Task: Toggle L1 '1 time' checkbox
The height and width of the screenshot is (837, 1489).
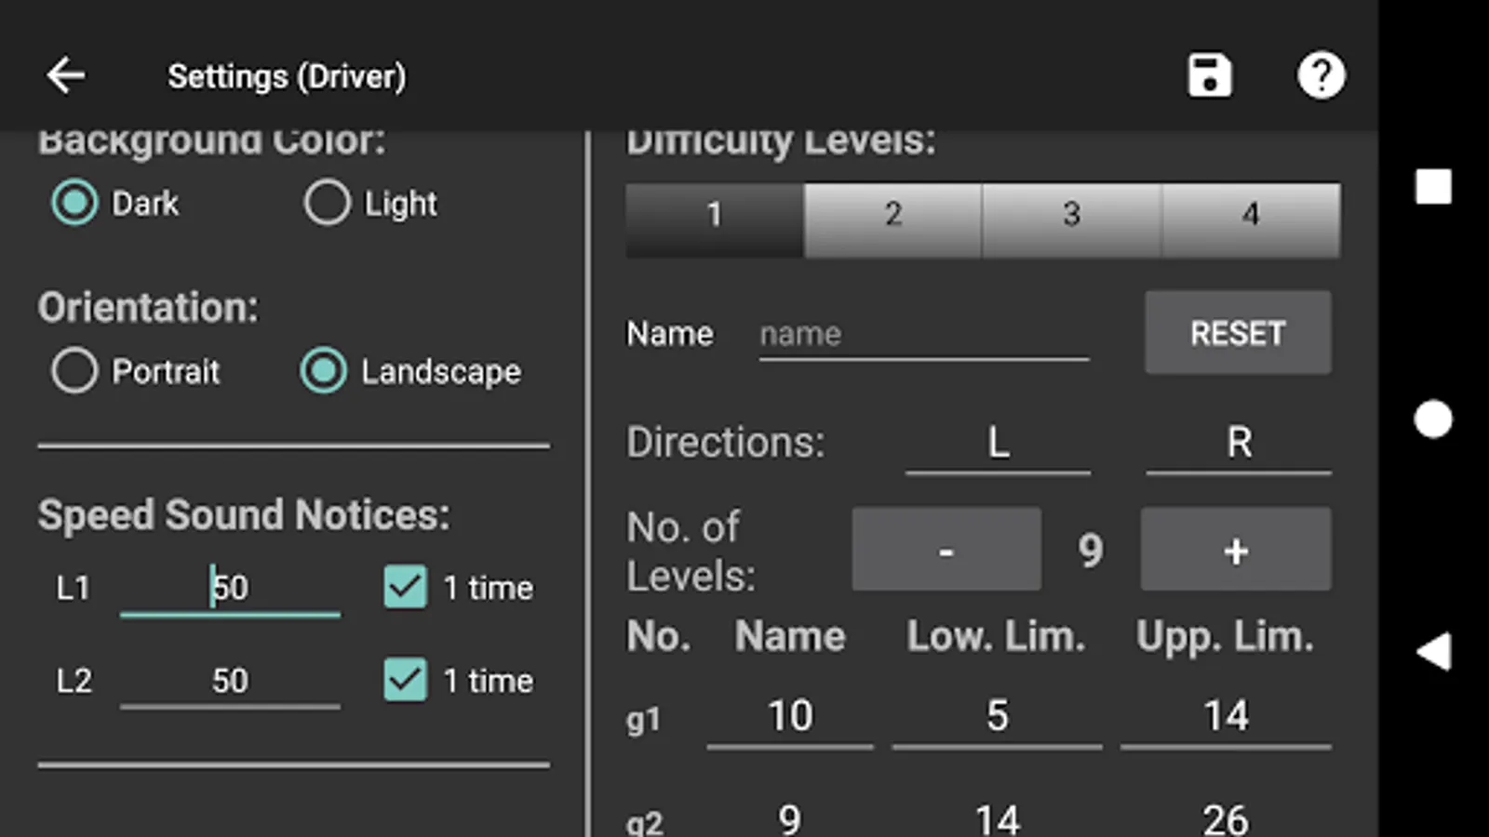Action: tap(405, 587)
